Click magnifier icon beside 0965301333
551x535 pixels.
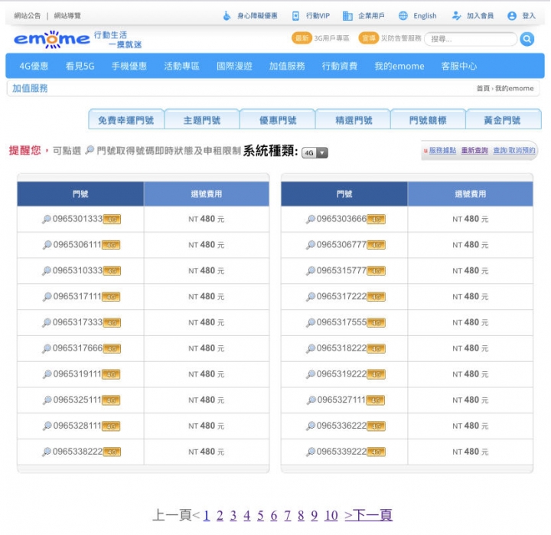pyautogui.click(x=47, y=220)
